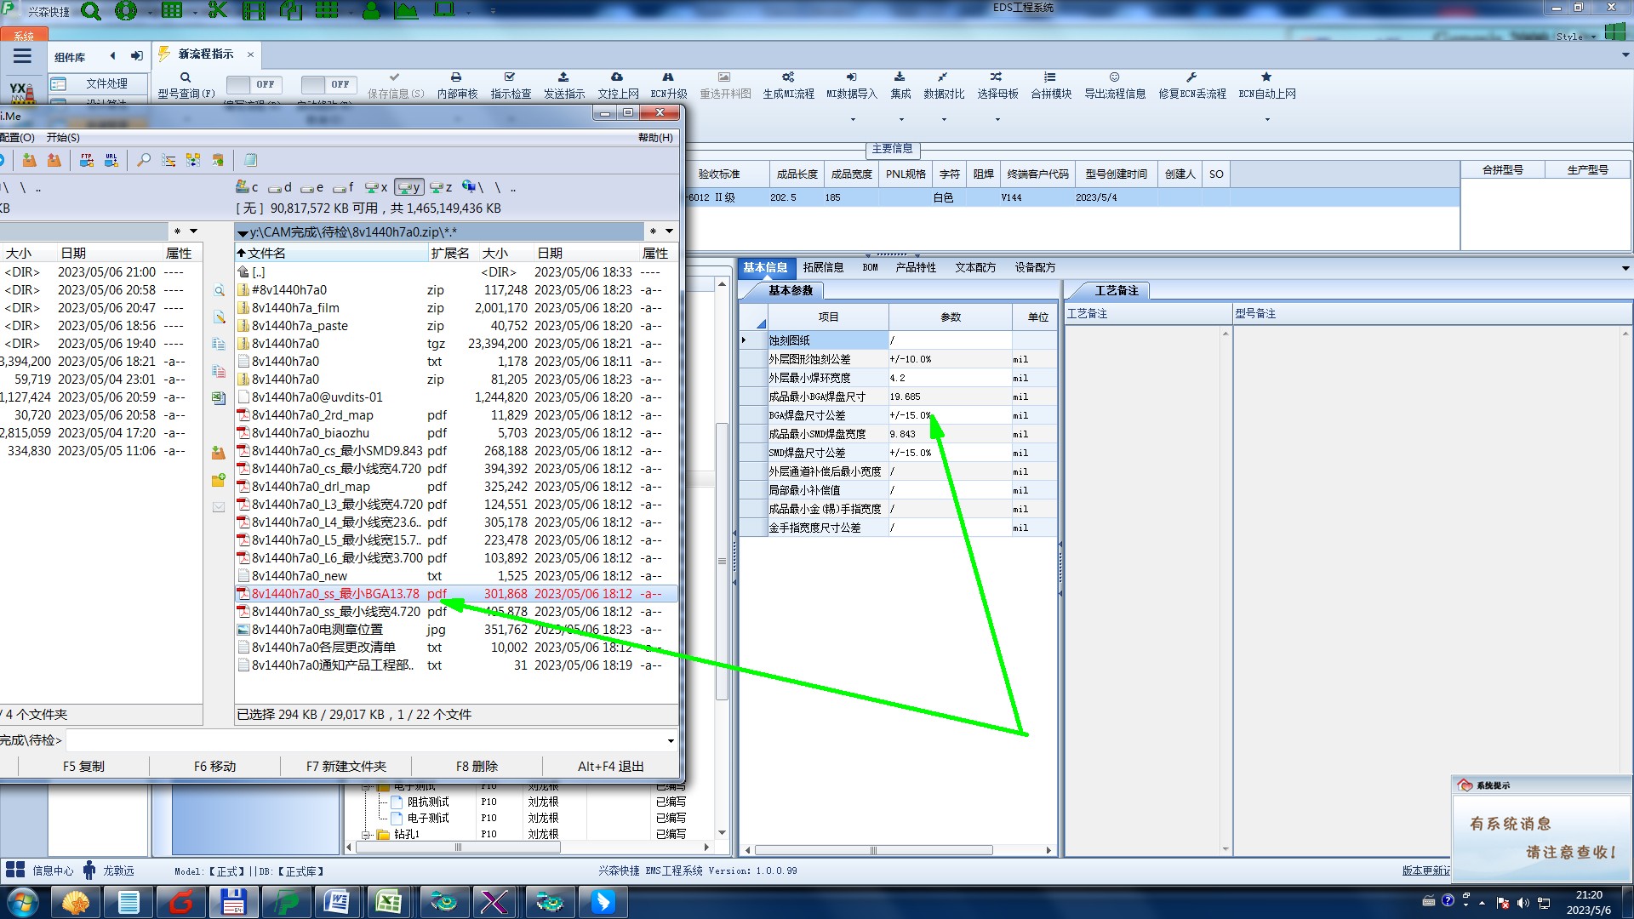This screenshot has height=919, width=1634.
Task: Expand ECN自动上网 dropdown arrow
Action: pos(1266,119)
